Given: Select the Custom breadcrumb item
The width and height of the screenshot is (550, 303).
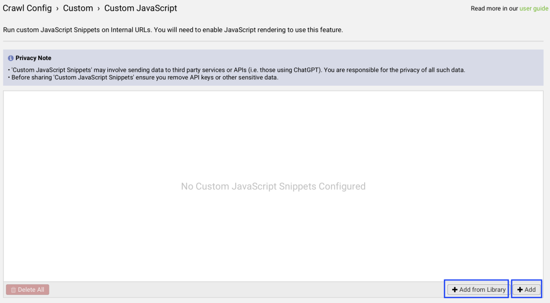Looking at the screenshot, I should [x=78, y=8].
